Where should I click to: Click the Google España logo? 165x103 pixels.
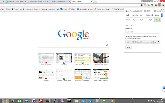pyautogui.click(x=73, y=35)
